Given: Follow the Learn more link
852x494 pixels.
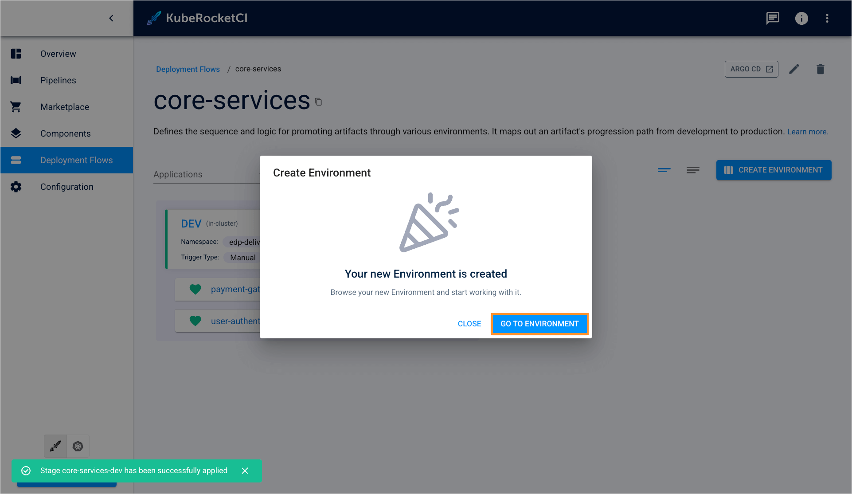Looking at the screenshot, I should pyautogui.click(x=807, y=132).
